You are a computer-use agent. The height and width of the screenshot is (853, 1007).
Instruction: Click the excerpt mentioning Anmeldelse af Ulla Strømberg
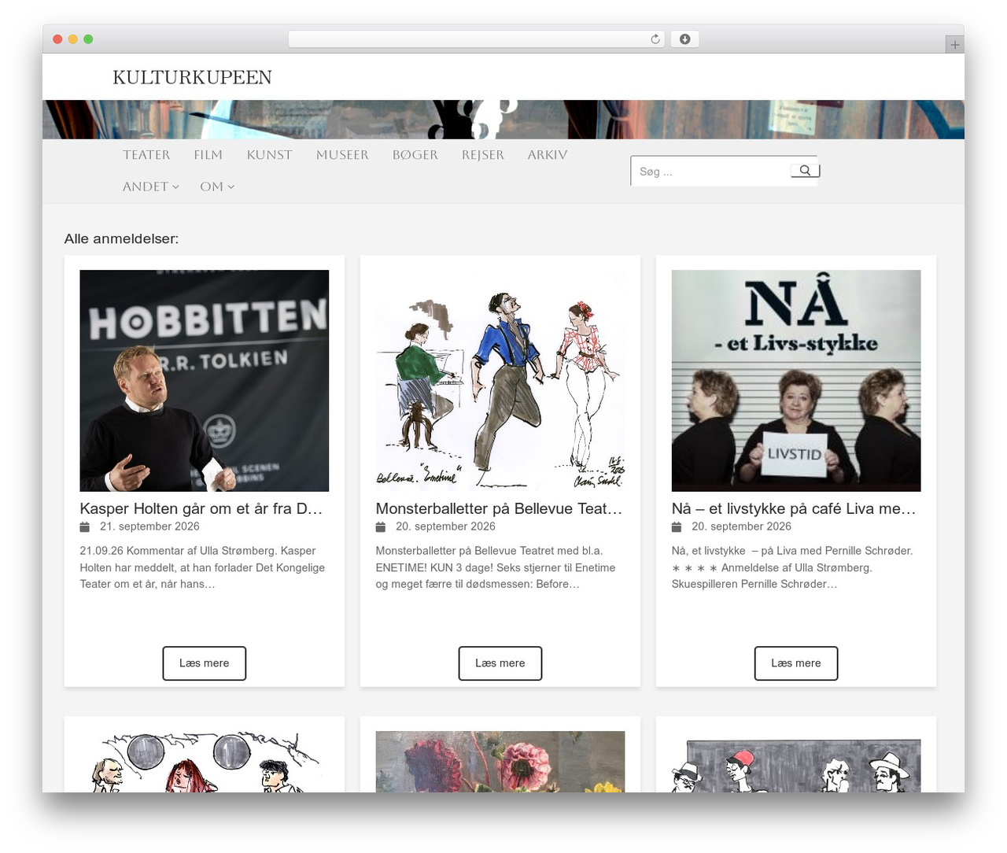tap(792, 567)
